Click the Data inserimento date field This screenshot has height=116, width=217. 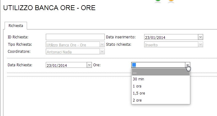[171, 37]
